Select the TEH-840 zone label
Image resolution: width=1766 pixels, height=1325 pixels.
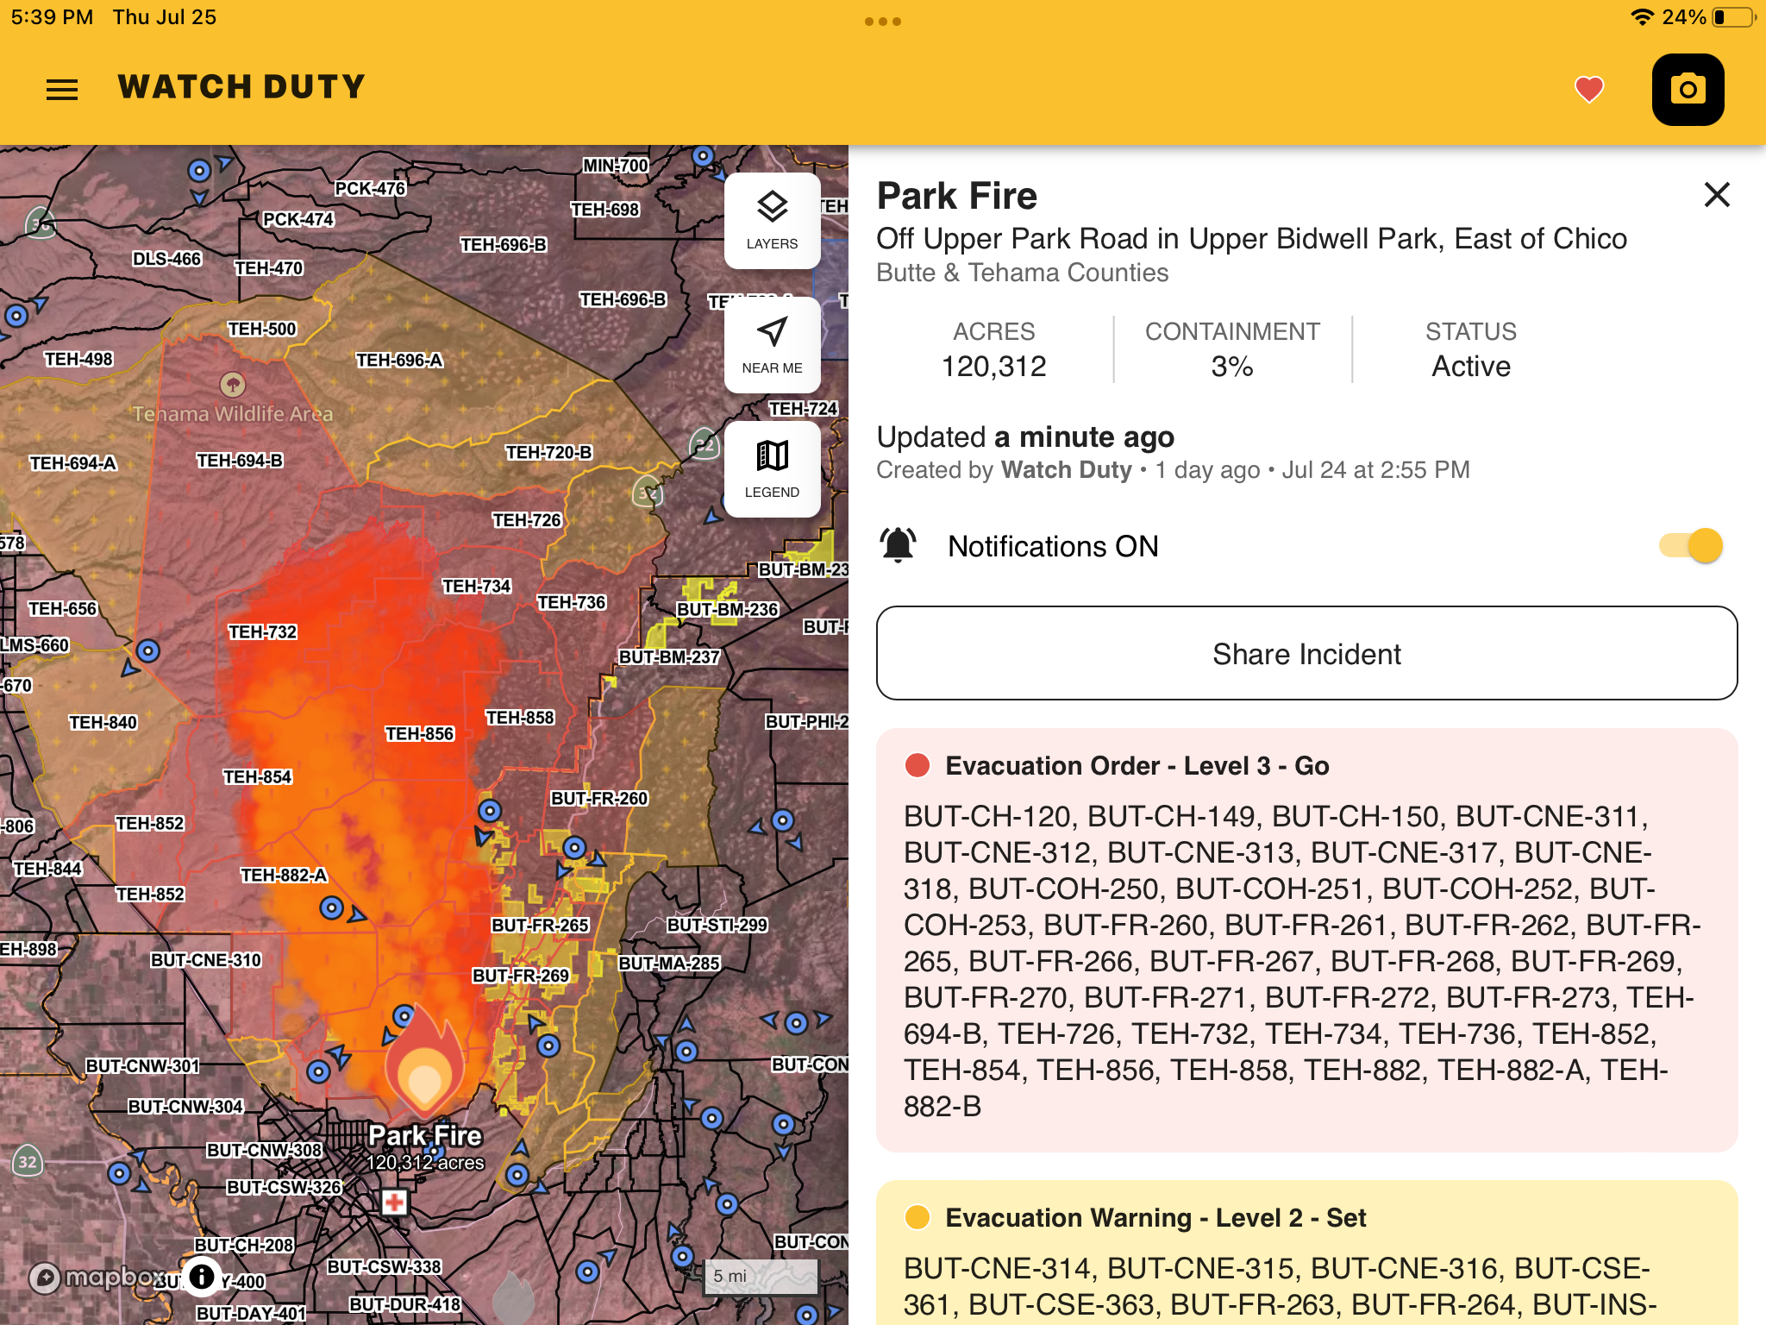[103, 723]
